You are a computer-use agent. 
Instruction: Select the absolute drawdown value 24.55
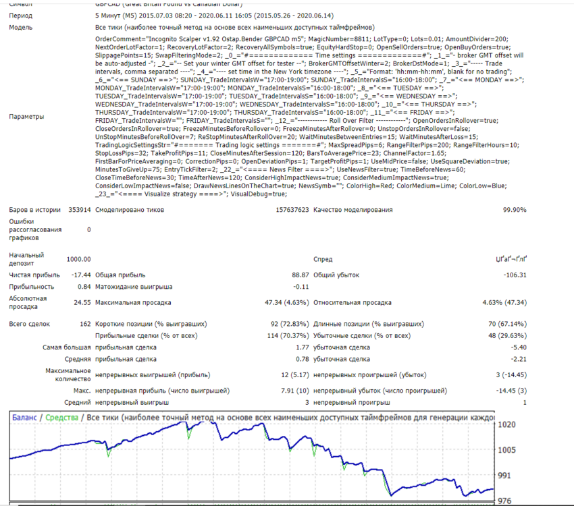[x=82, y=302]
